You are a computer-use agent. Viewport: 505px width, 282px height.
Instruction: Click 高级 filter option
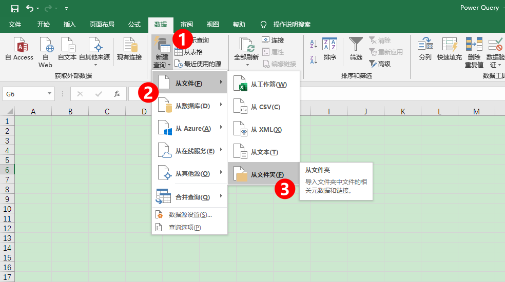(380, 64)
